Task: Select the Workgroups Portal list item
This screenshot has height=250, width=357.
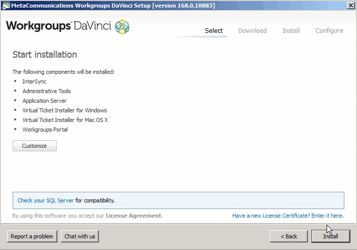Action: [45, 130]
